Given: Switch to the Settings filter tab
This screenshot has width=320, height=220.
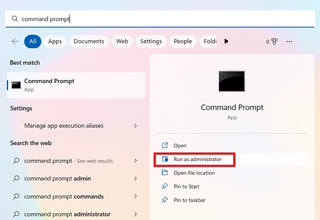Looking at the screenshot, I should tap(151, 42).
